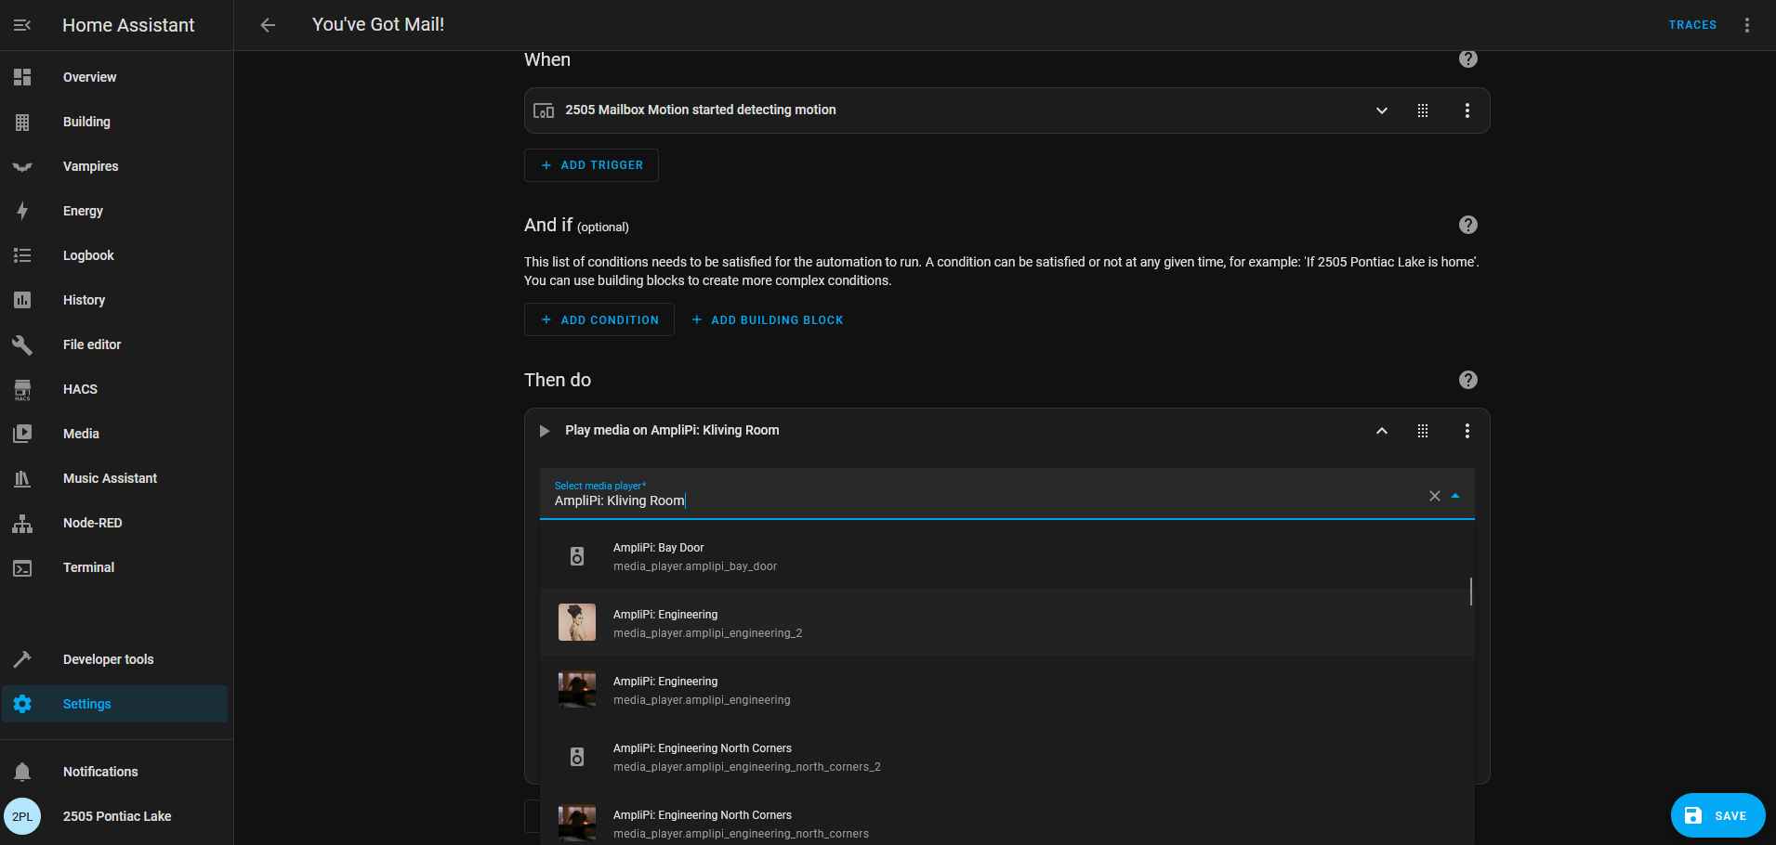Click the Notifications bell icon
The image size is (1776, 845).
click(x=22, y=772)
